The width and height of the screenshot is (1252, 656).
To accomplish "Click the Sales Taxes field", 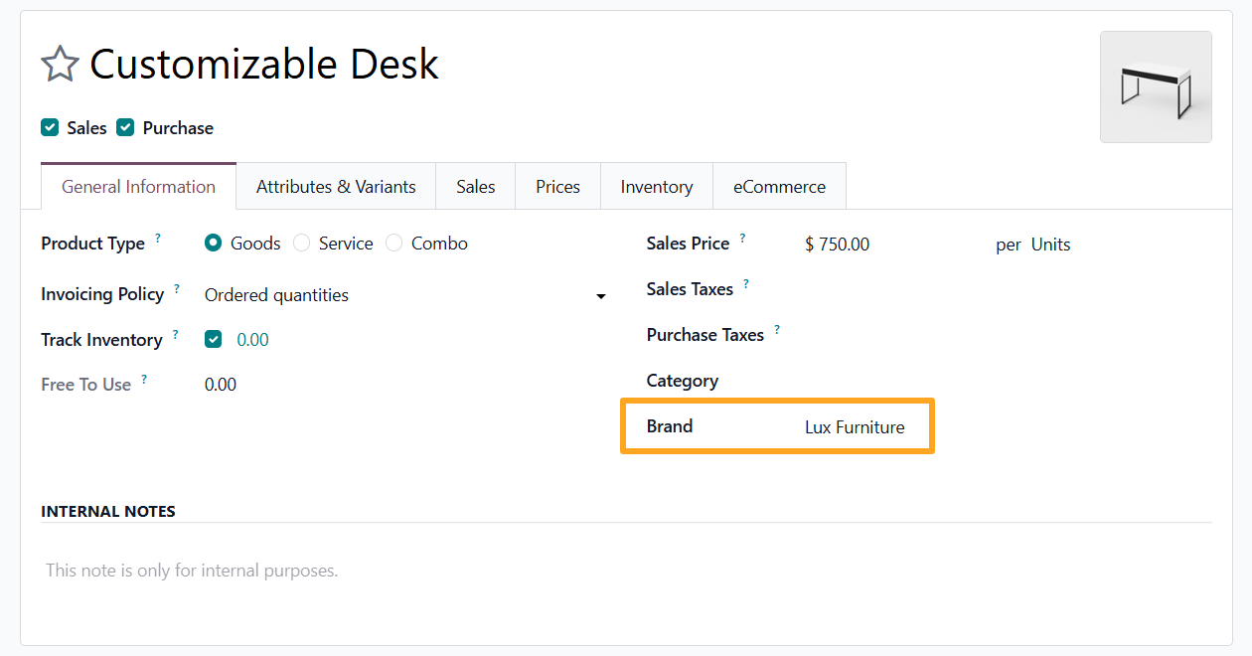I will click(1009, 289).
